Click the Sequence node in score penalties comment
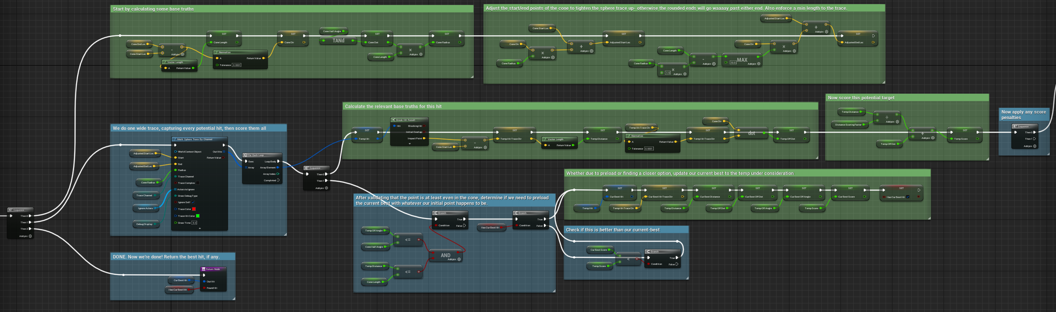Image resolution: width=1056 pixels, height=312 pixels. click(x=1025, y=136)
